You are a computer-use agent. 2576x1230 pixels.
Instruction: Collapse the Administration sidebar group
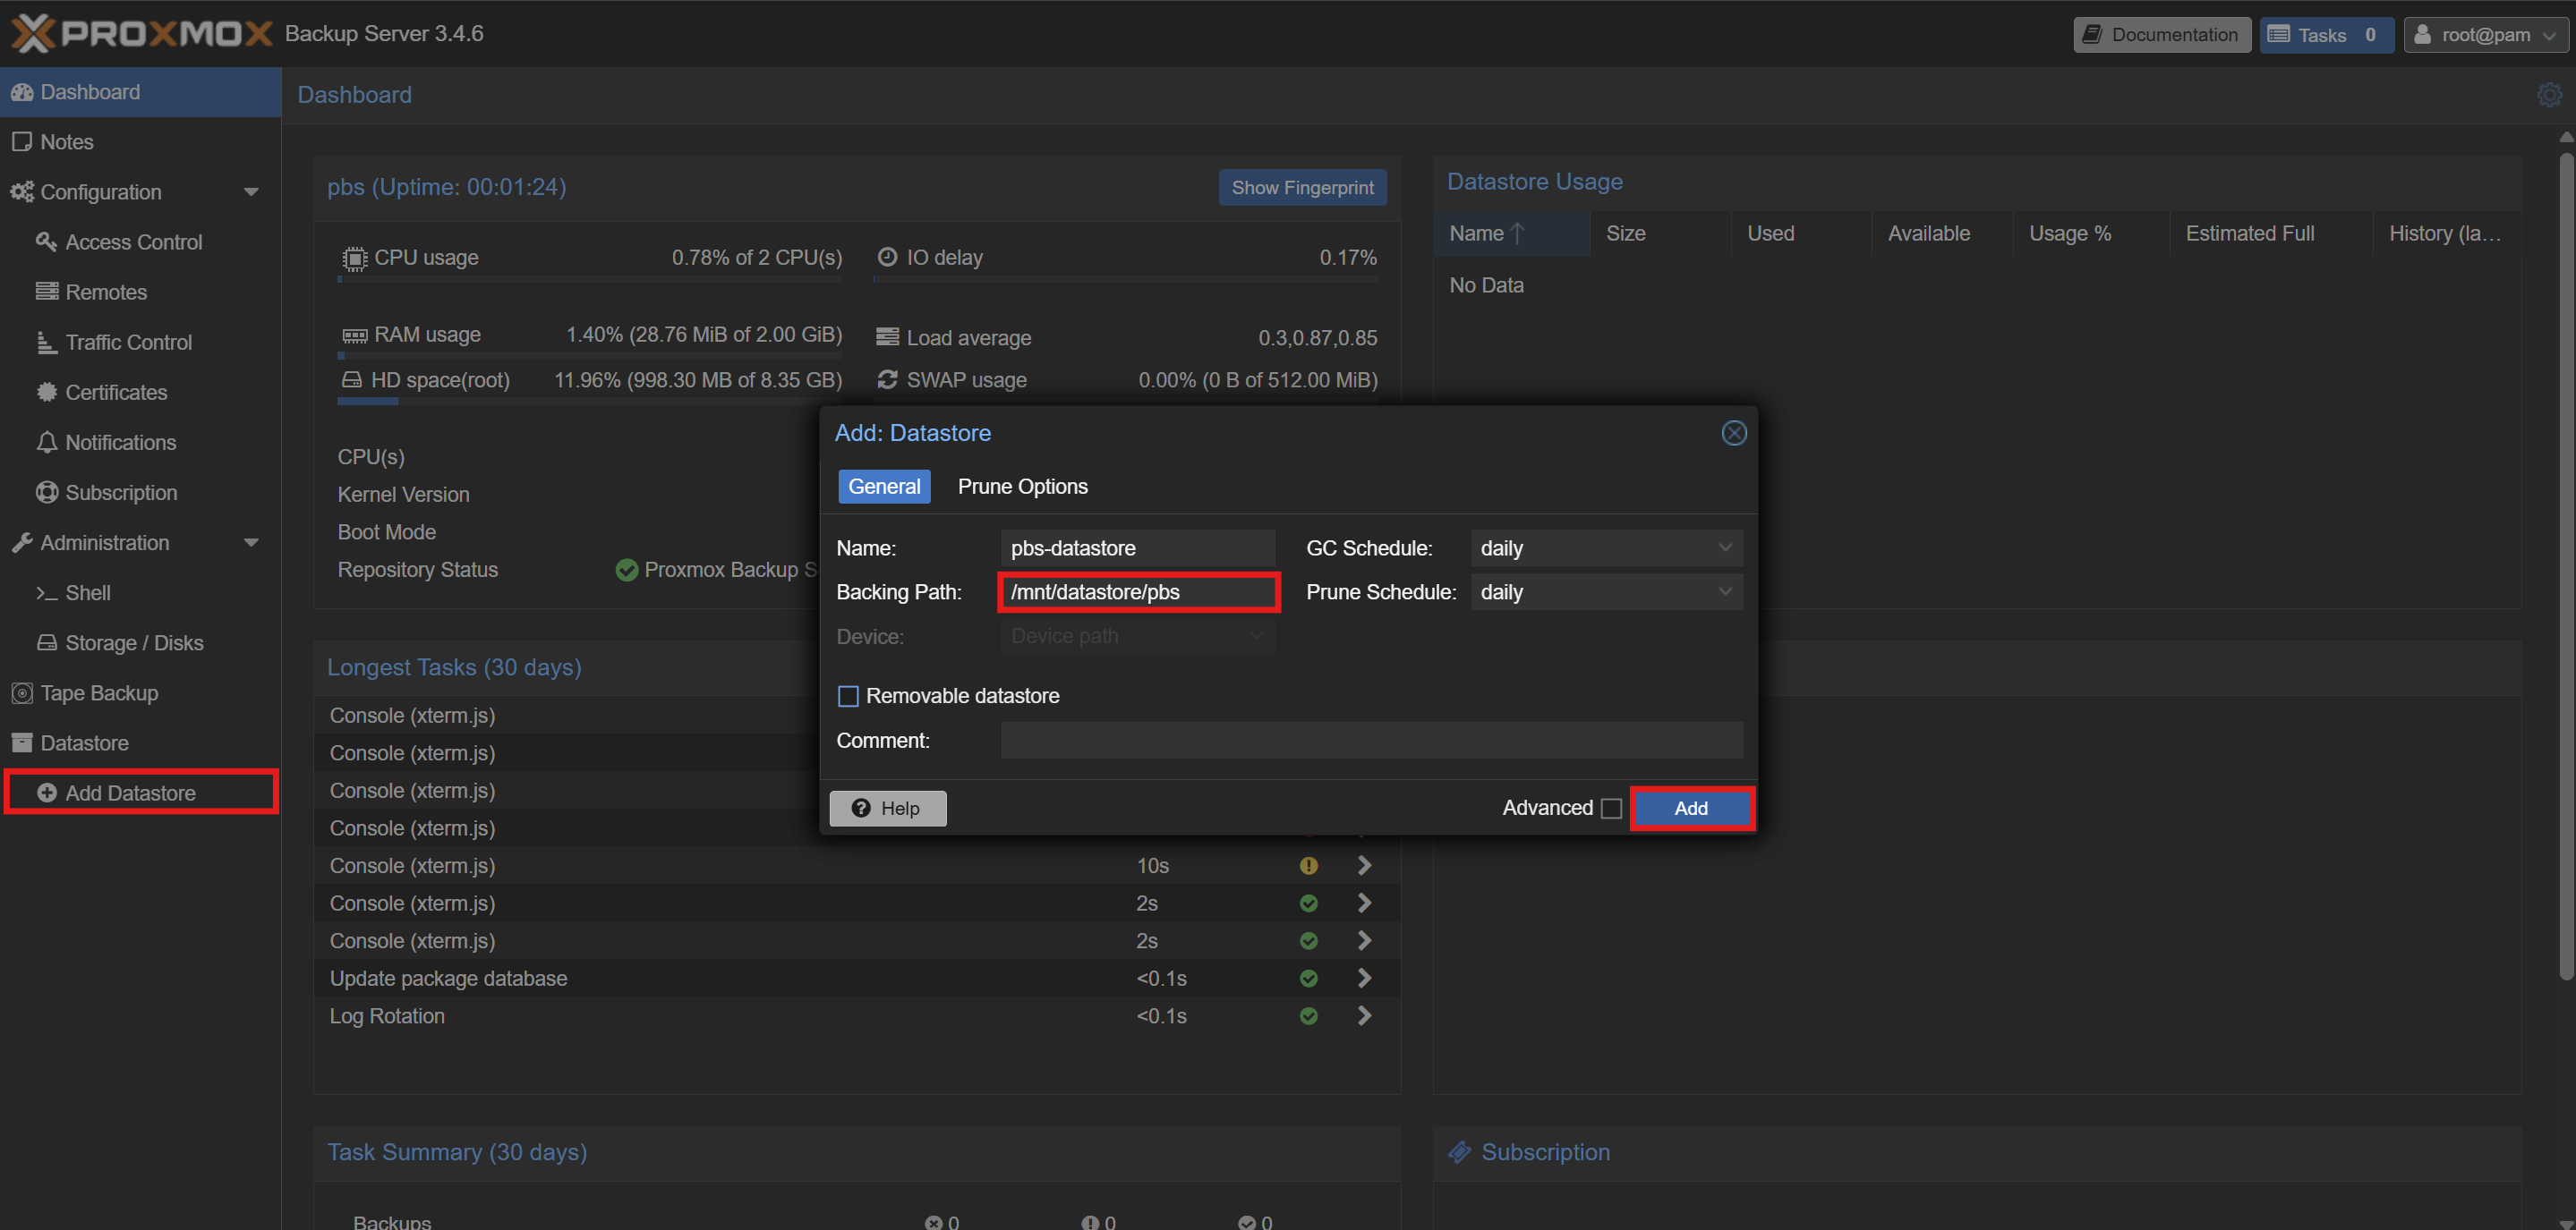(251, 543)
